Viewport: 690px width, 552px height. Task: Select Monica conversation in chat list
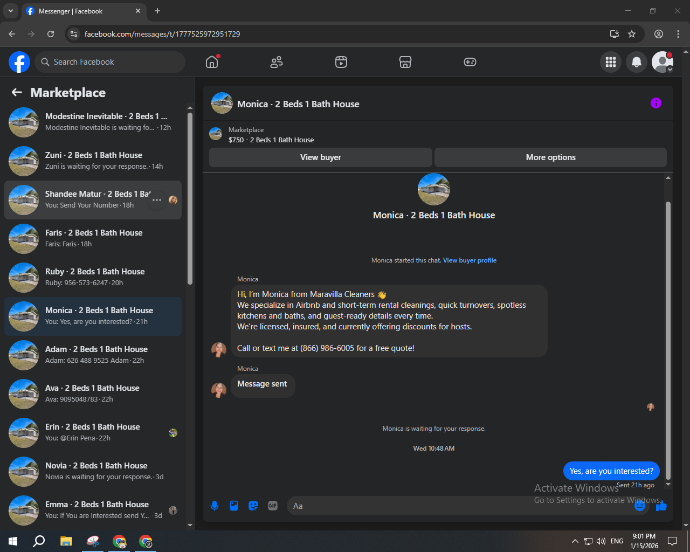(x=93, y=316)
